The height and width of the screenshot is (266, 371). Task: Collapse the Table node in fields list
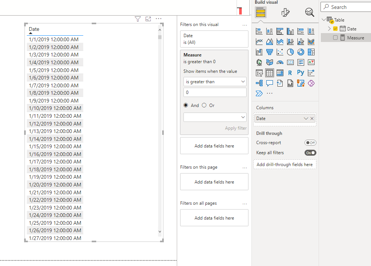pyautogui.click(x=324, y=20)
